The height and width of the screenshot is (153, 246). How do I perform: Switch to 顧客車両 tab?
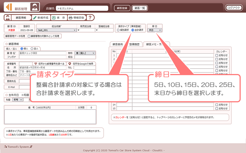[118, 44]
